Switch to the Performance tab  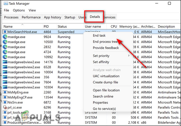tap(31, 17)
